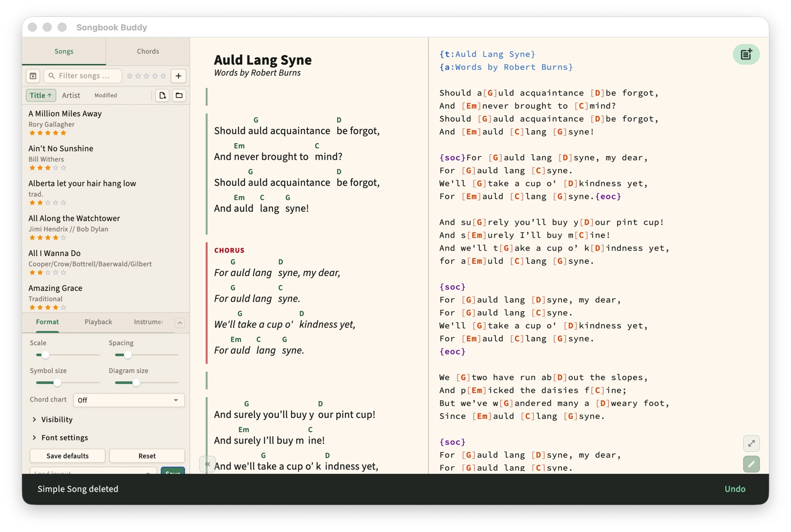
Task: Open the song All I Wanna Do
Action: pos(106,262)
